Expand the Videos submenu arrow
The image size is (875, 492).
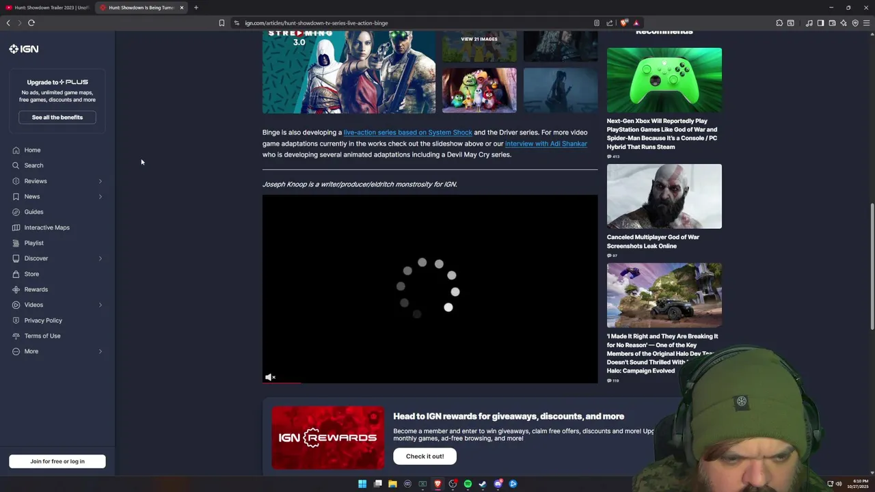(x=100, y=305)
